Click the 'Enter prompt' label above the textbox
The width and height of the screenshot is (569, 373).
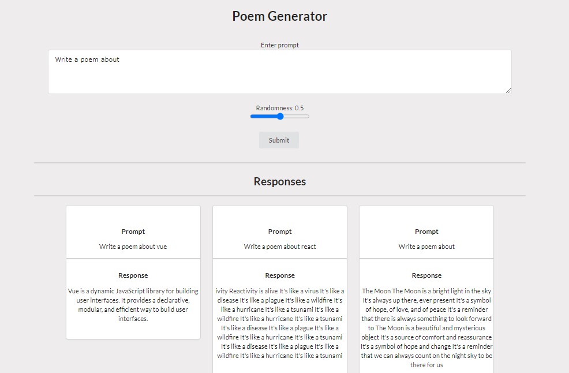click(279, 44)
